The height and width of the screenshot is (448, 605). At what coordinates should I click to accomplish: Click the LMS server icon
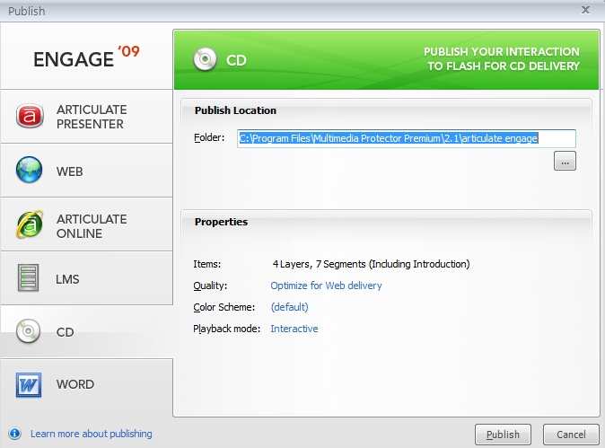[x=30, y=278]
